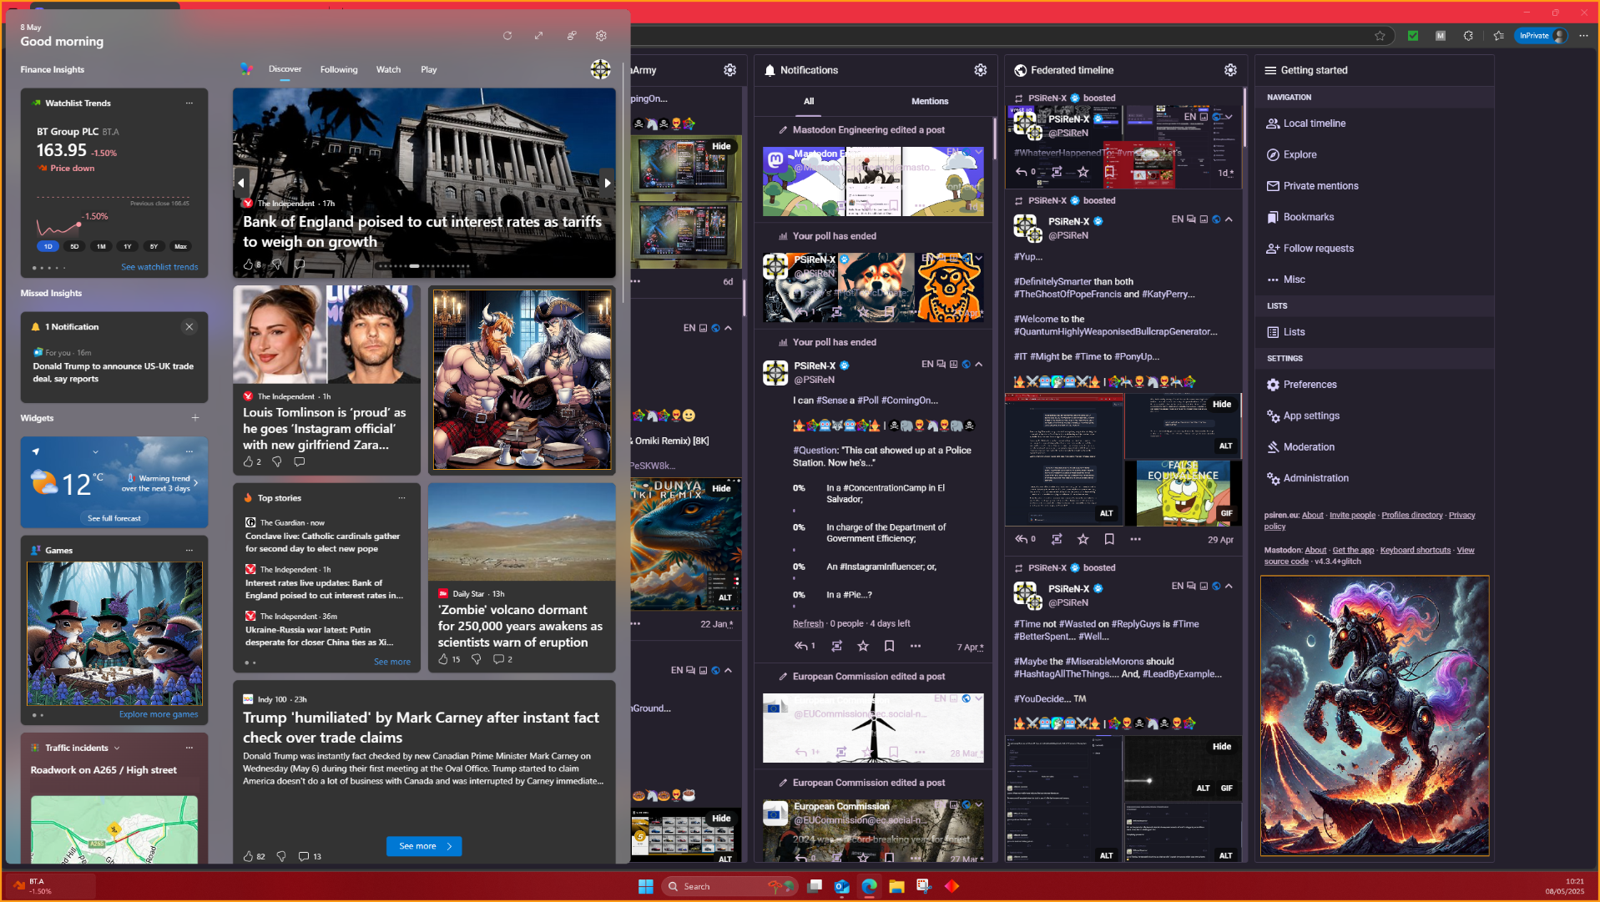This screenshot has width=1600, height=902.
Task: Hide media on the Dunya Remix post
Action: (x=721, y=488)
